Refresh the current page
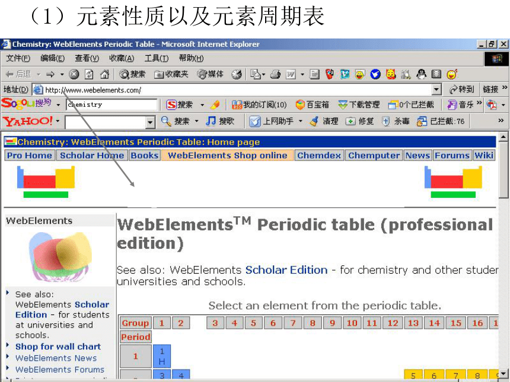This screenshot has width=510, height=382. click(89, 75)
